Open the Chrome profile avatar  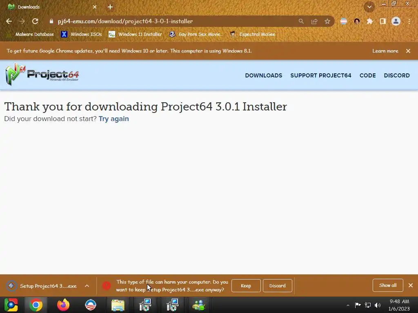pyautogui.click(x=396, y=21)
